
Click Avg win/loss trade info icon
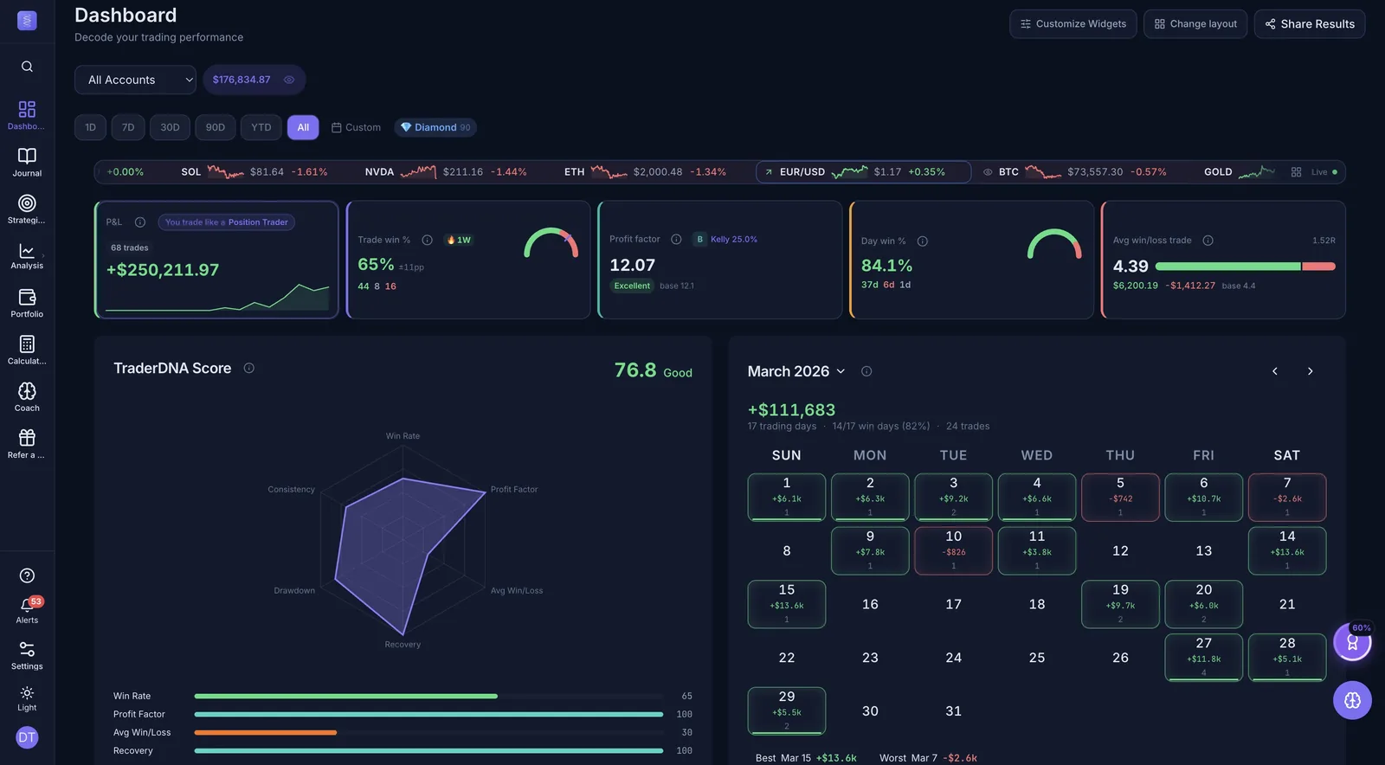coord(1208,241)
